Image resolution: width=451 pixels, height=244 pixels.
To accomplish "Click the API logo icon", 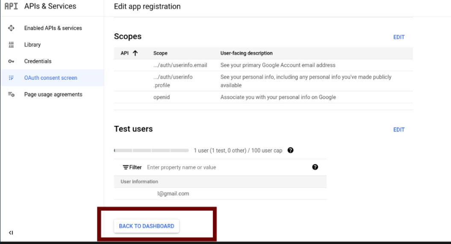I will [11, 6].
